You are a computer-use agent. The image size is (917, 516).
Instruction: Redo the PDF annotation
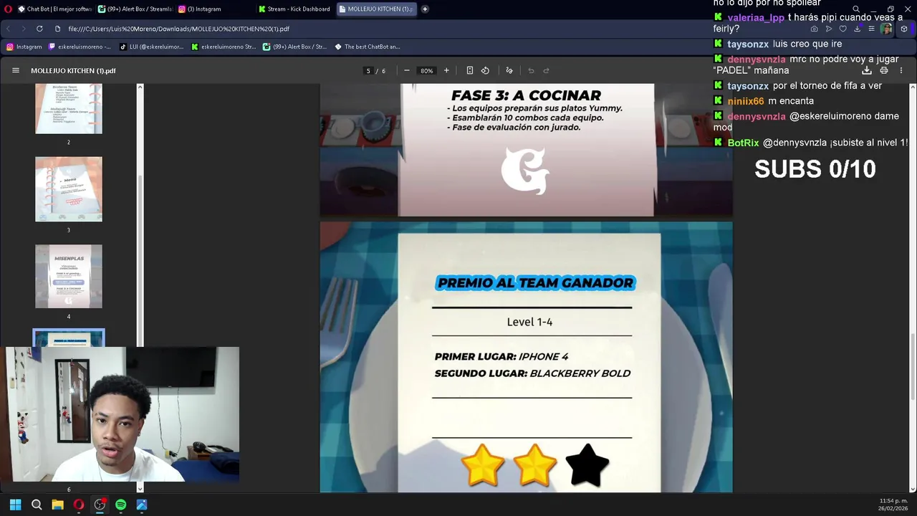point(546,70)
